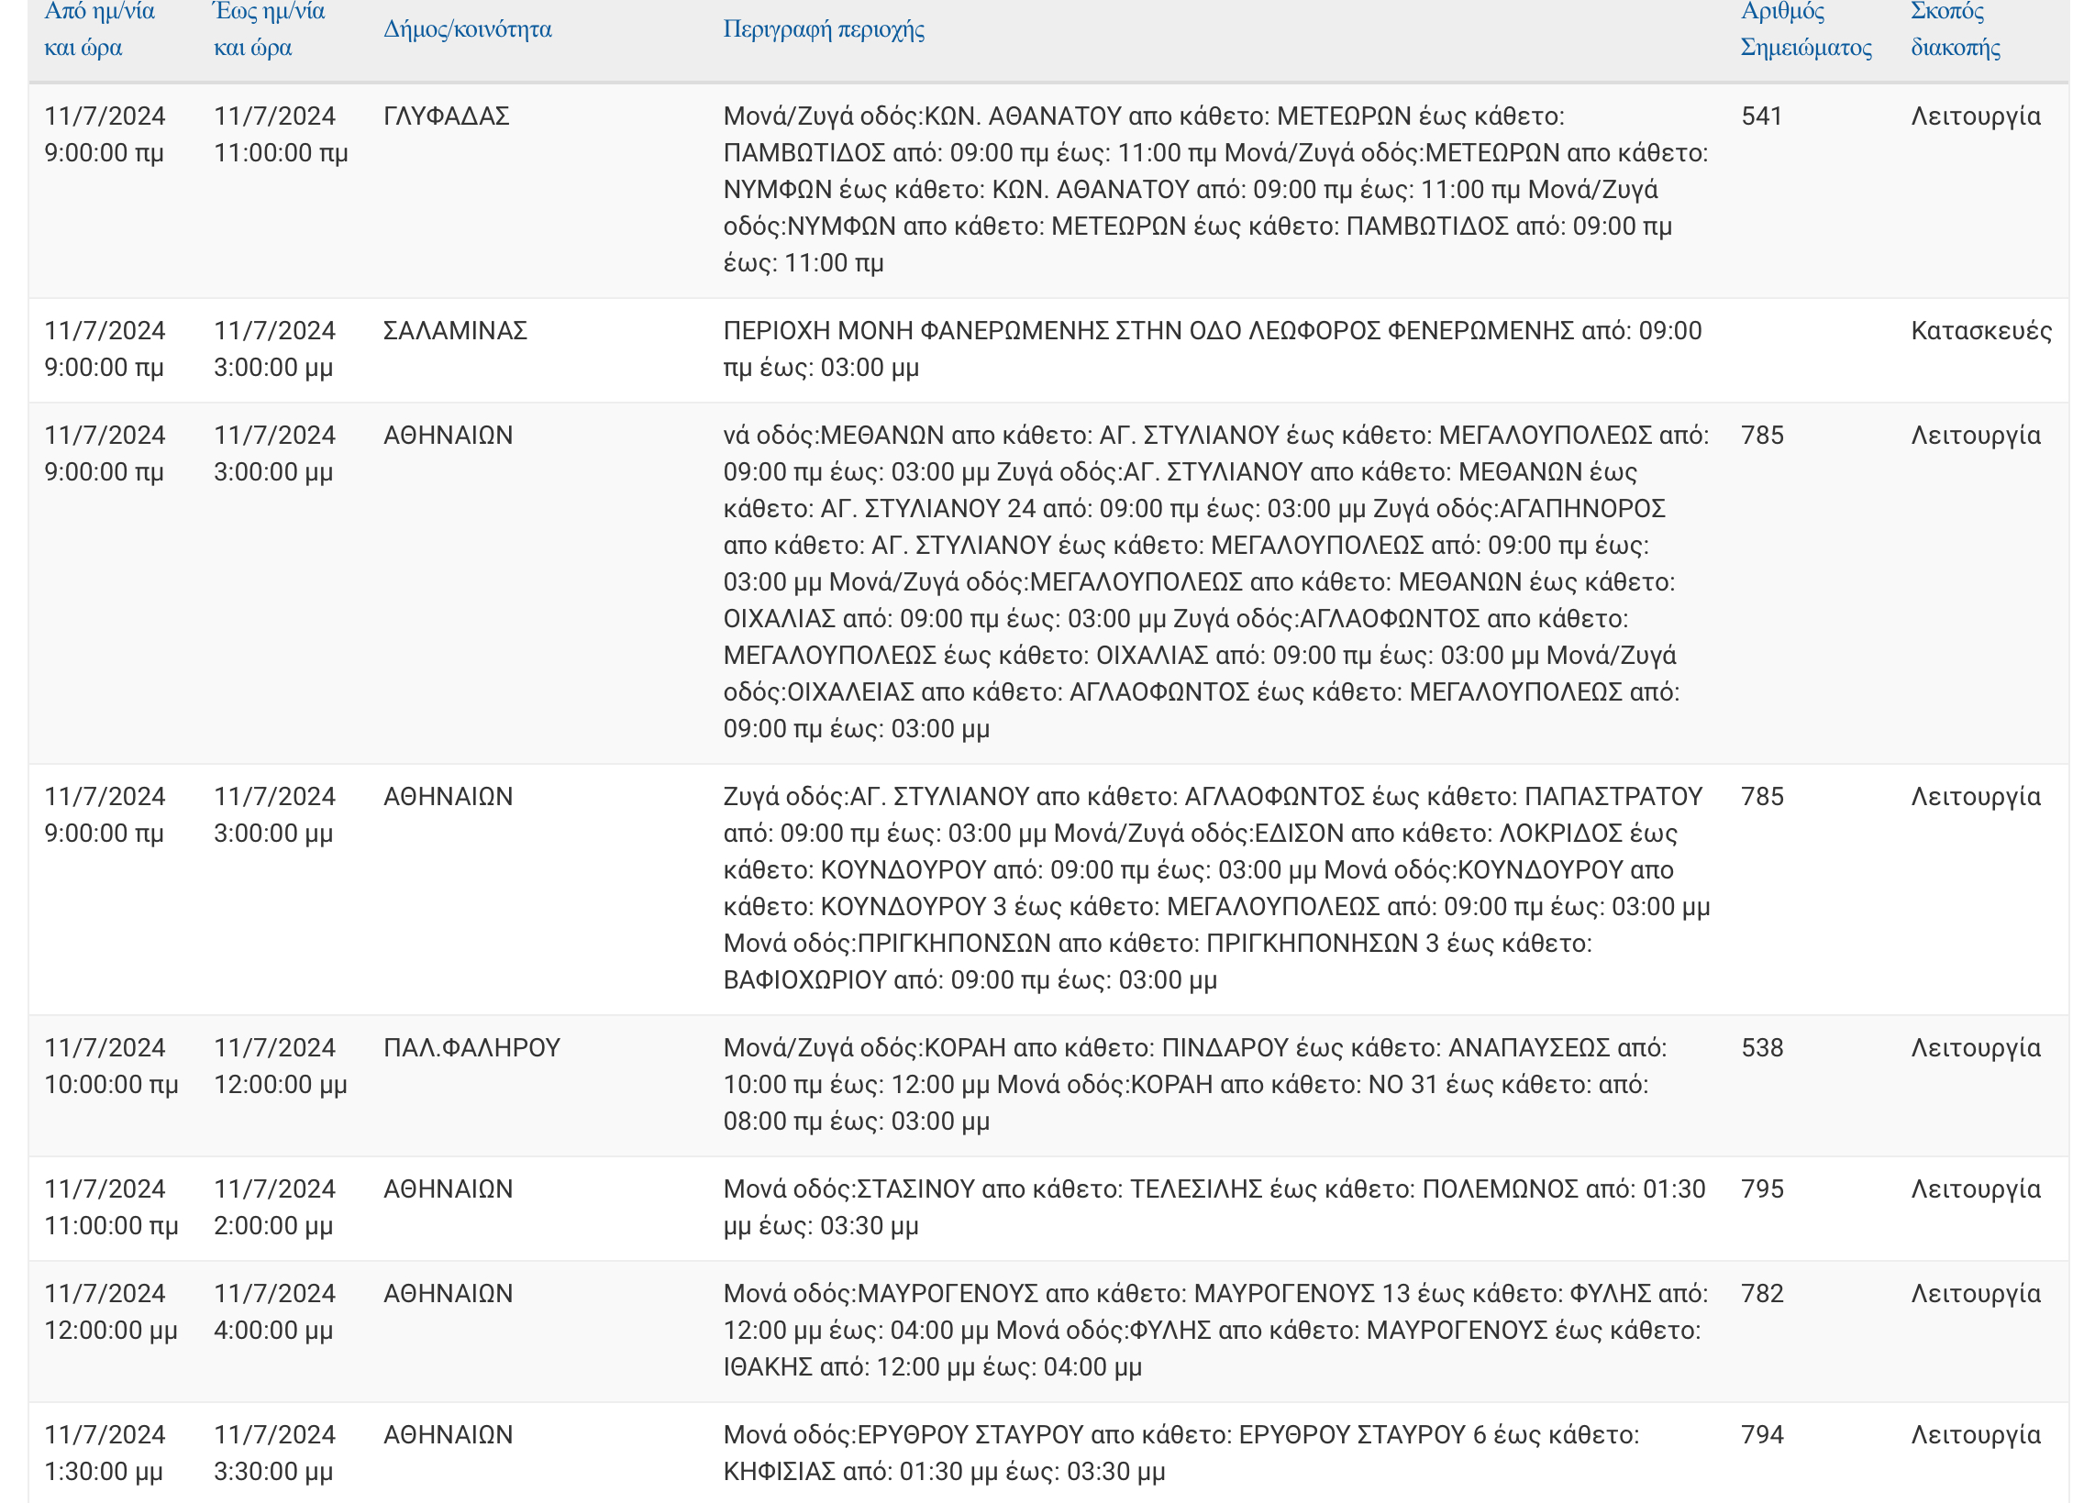The image size is (2095, 1503).
Task: Click the start time '11/7/2024 12:00:00 μμ'
Action: 111,1312
